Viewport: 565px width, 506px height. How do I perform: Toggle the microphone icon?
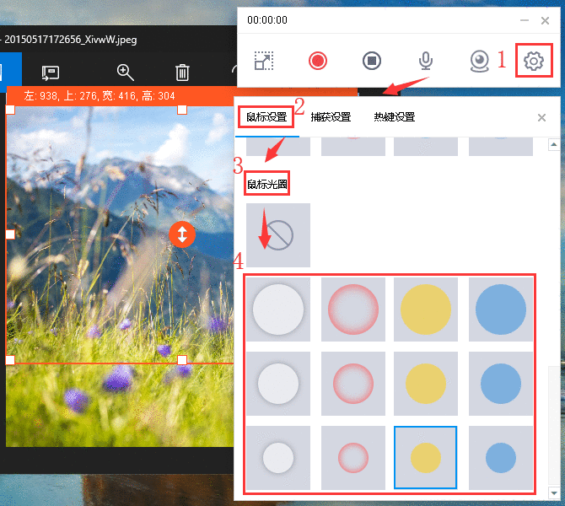(x=426, y=61)
